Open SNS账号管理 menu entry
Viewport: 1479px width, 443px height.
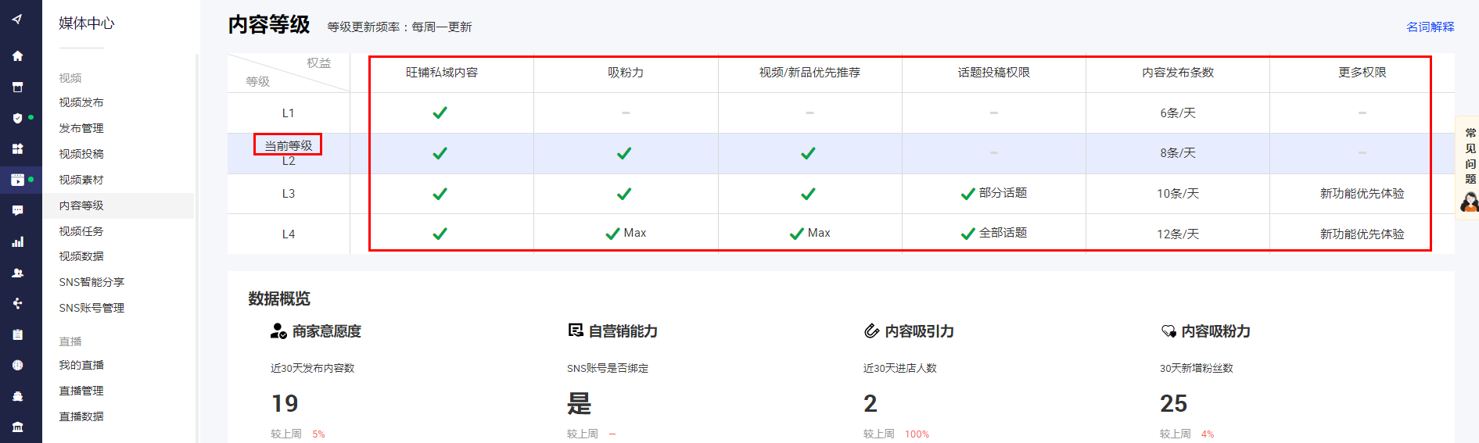[x=92, y=308]
